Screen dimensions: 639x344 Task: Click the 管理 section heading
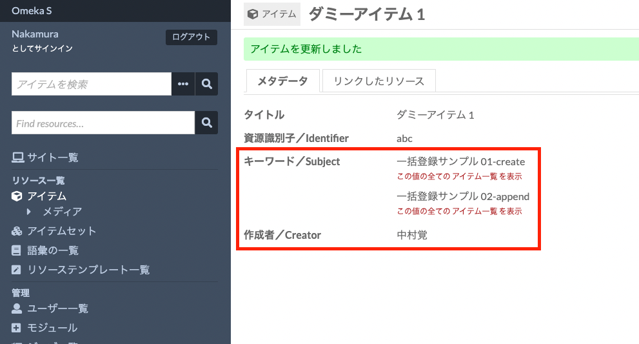coord(21,292)
